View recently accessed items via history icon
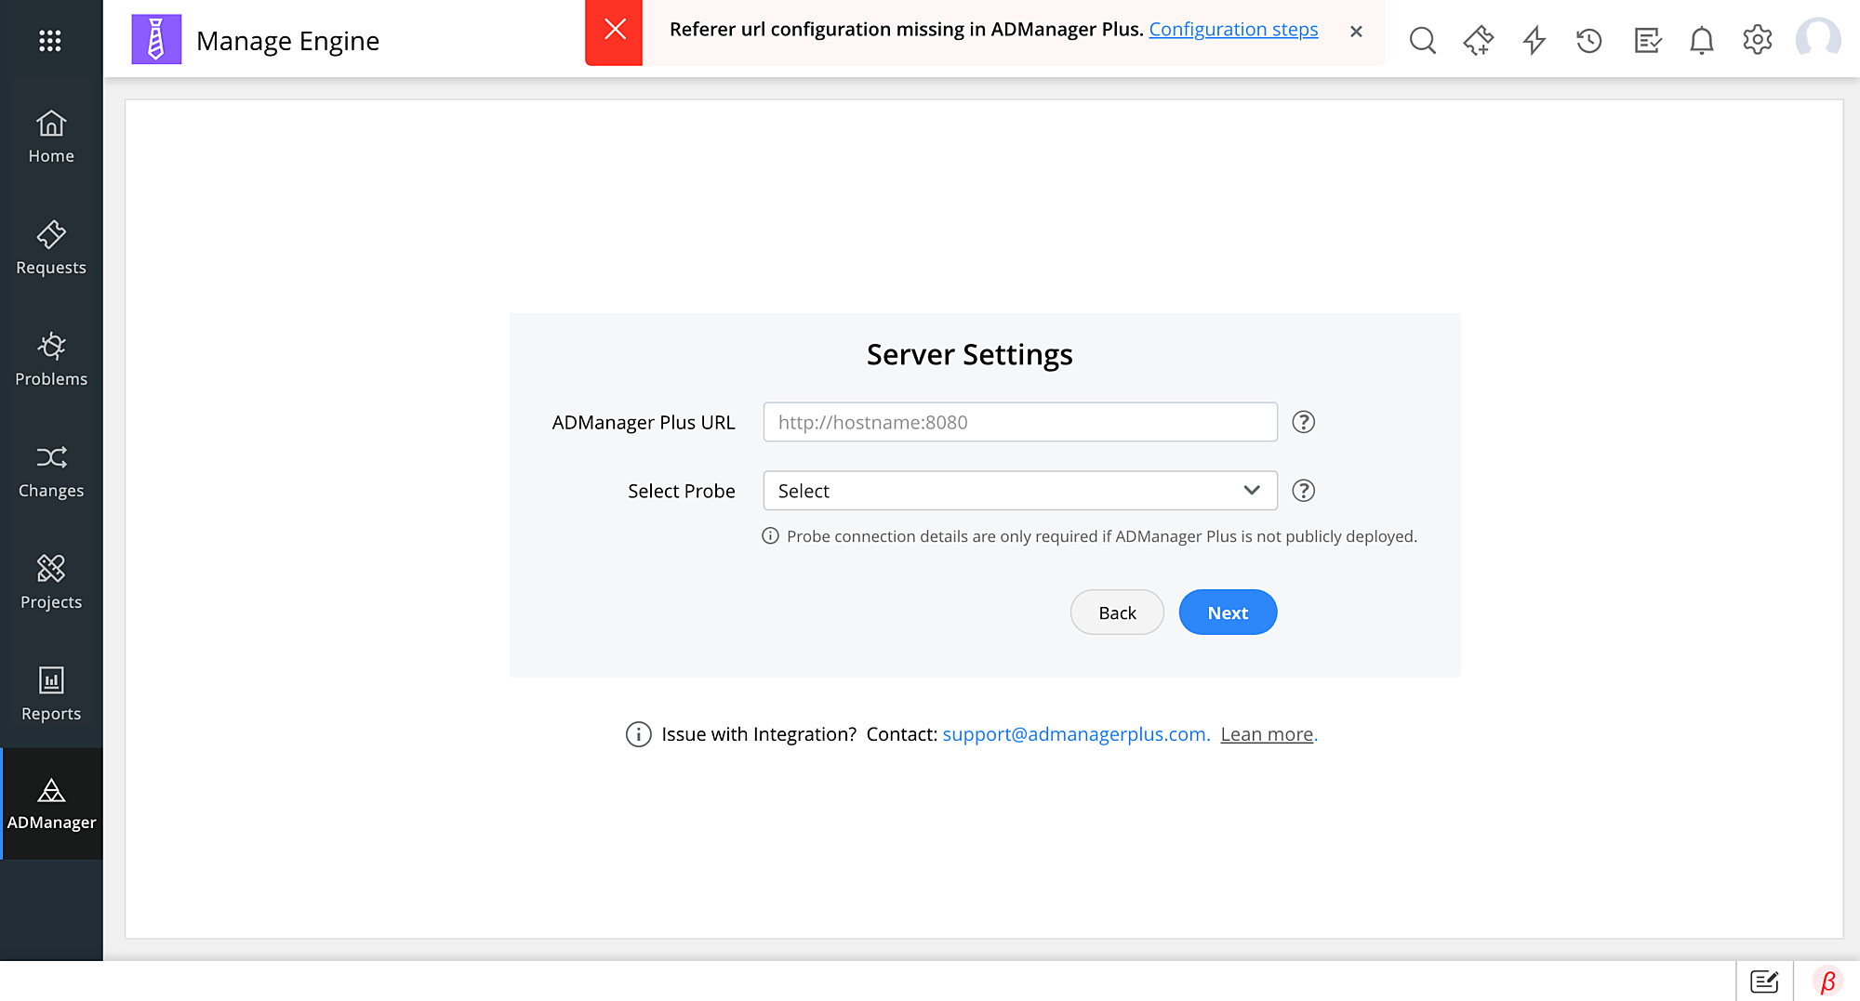 pyautogui.click(x=1589, y=40)
